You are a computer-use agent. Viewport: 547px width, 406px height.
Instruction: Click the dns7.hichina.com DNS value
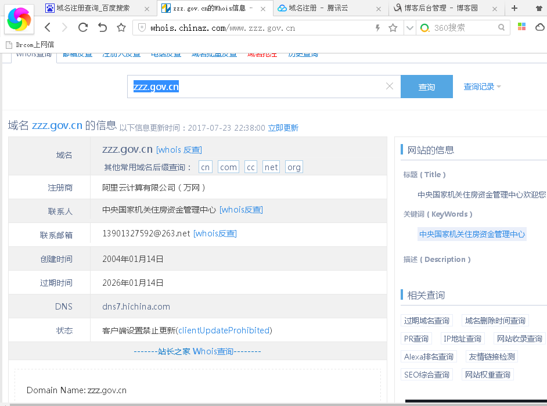[x=136, y=307]
